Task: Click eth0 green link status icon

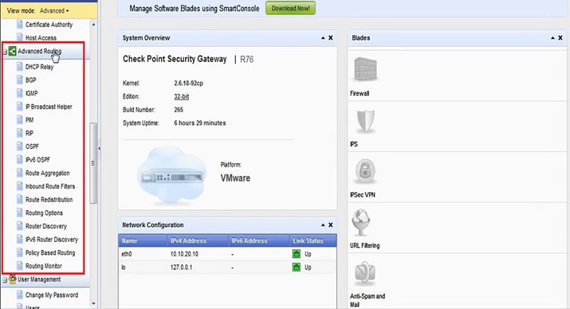Action: coord(296,253)
